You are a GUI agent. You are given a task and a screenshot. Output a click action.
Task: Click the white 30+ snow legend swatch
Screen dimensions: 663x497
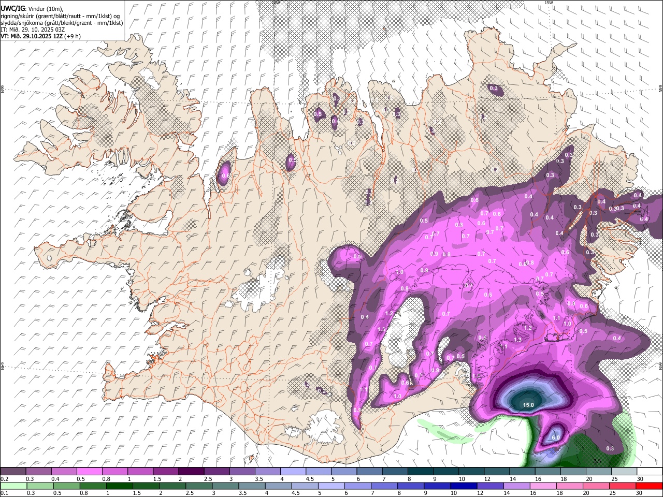tap(650, 472)
